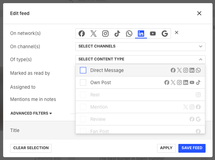Select the TikTok network icon

117,34
